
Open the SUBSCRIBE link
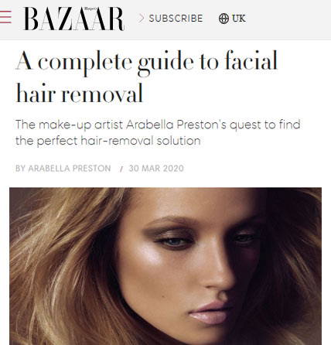176,19
